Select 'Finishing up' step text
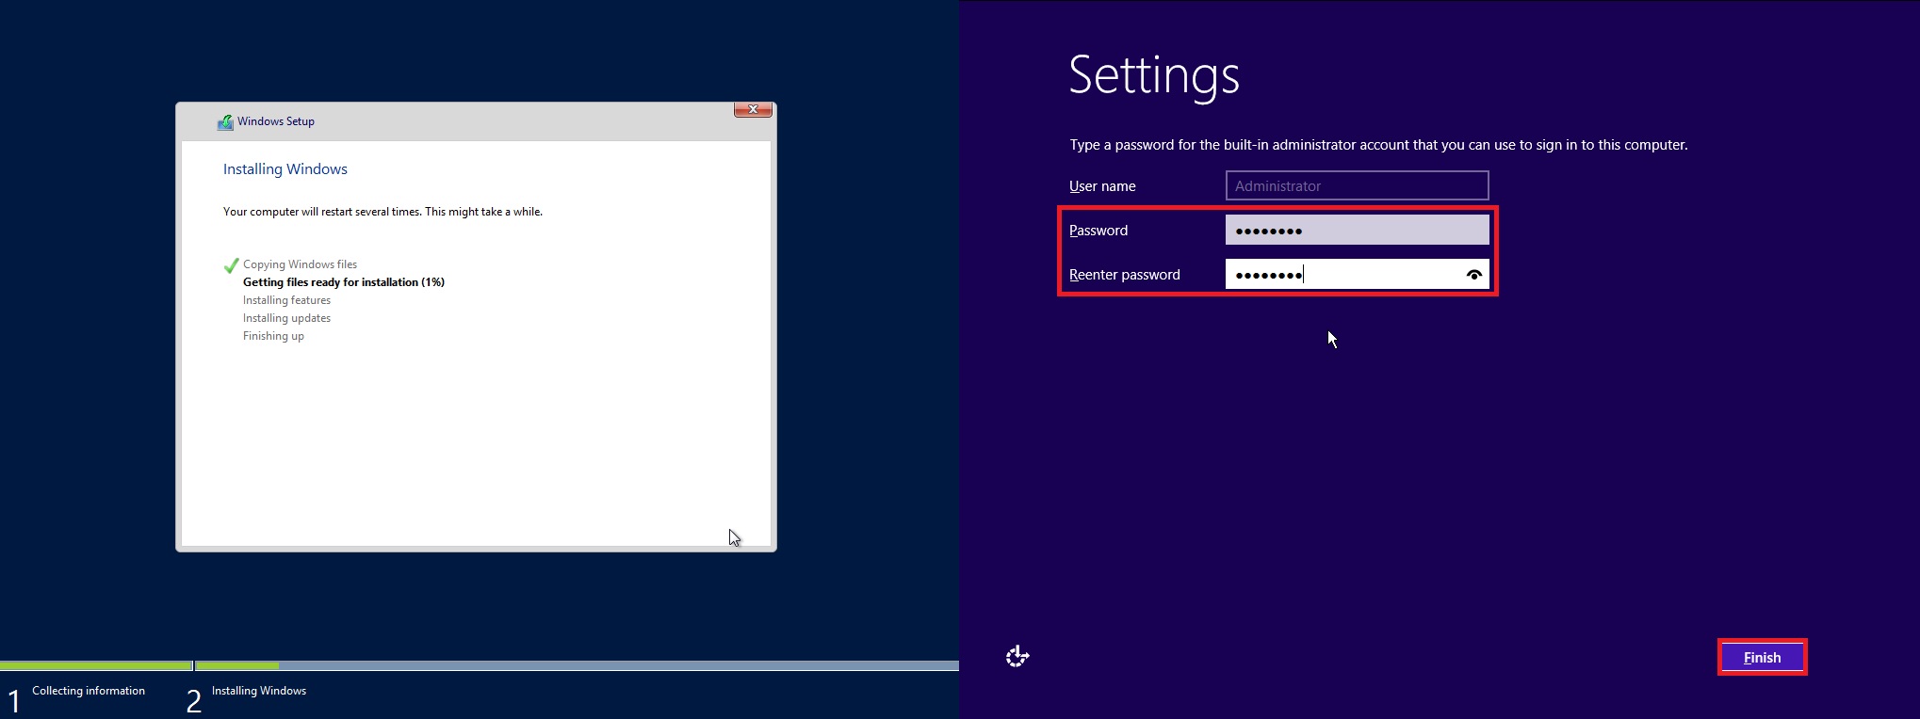The width and height of the screenshot is (1920, 719). (273, 336)
